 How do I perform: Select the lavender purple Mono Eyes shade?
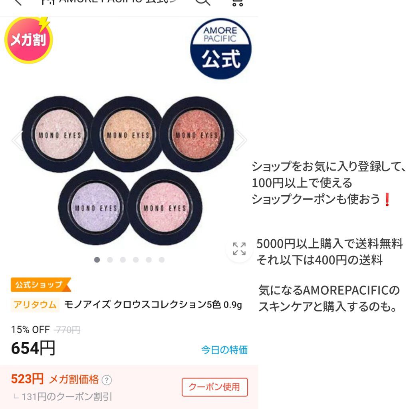coord(96,207)
